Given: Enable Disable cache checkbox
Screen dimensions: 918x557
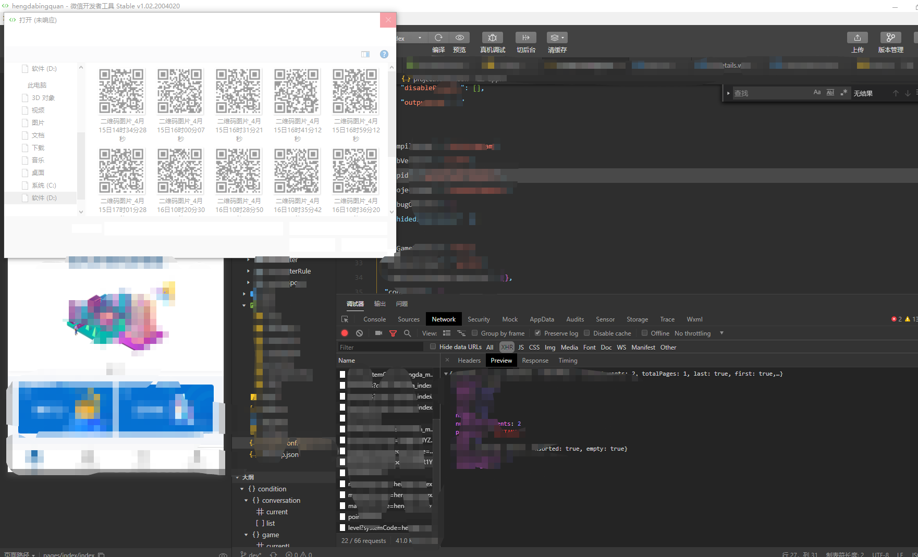Looking at the screenshot, I should pyautogui.click(x=586, y=333).
